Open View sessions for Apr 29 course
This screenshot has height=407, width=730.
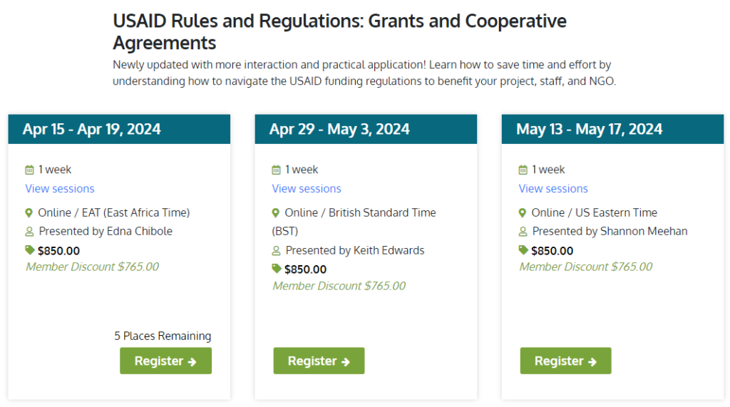point(307,189)
